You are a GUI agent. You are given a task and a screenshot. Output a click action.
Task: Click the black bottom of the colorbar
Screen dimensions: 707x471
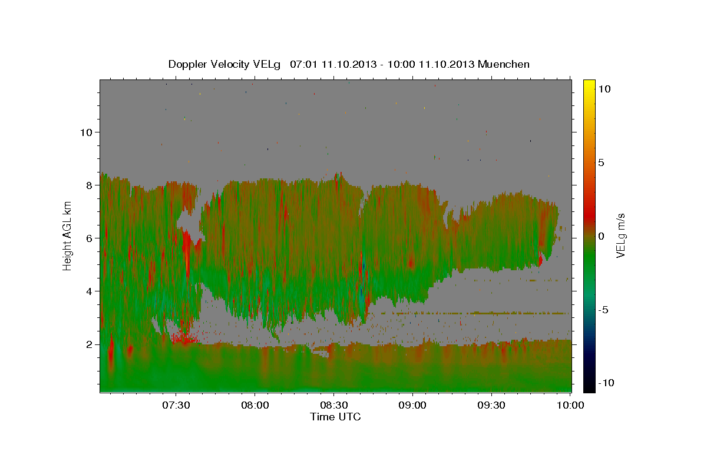589,386
